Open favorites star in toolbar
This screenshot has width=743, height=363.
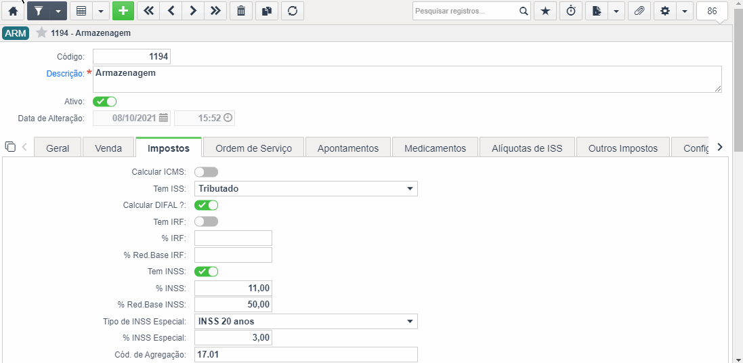545,11
